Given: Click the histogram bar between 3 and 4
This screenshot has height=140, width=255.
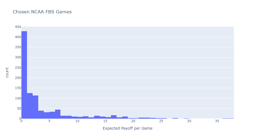Looking at the screenshot, I should point(41,115).
